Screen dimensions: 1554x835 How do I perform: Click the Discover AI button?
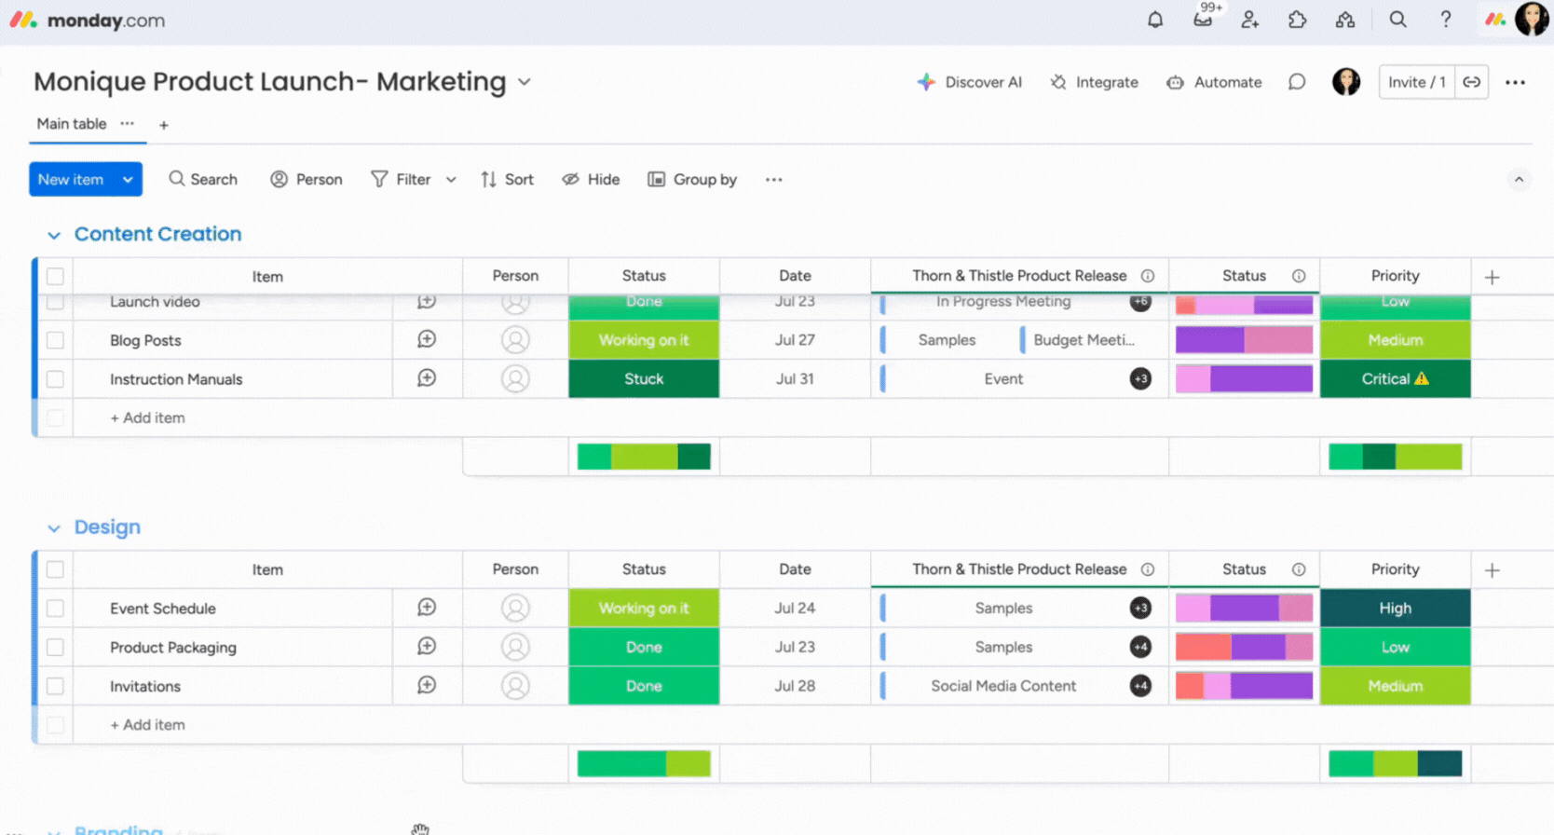click(970, 82)
